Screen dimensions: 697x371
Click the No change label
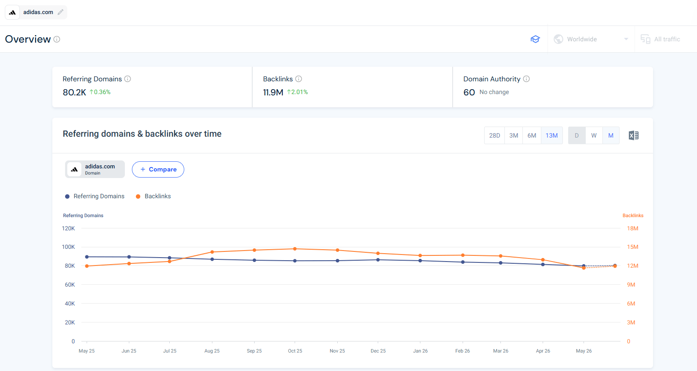494,92
